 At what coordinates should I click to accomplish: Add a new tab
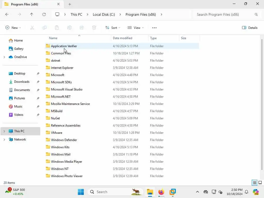70,4
